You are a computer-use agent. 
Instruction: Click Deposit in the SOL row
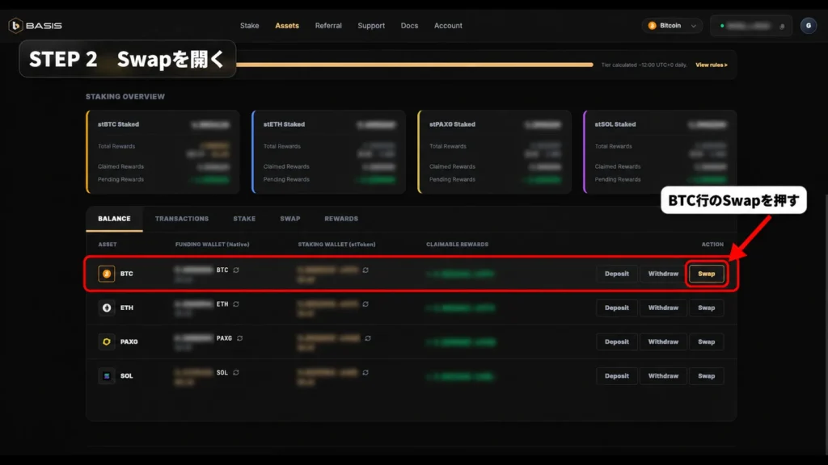pyautogui.click(x=617, y=376)
